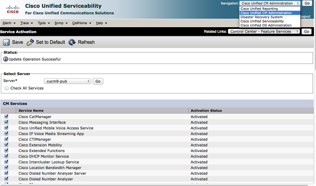Screen dimensions: 316x186
Task: Uncheck the Cisco Dialed Number Analyzer checkbox
Action: click(7, 178)
